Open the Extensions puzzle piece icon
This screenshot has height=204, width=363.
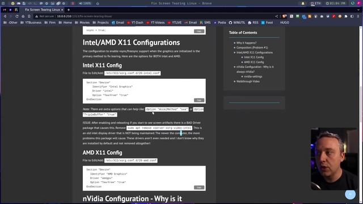346,16
